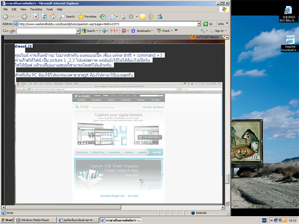299x224 pixels.
Task: Click the Stop loading button in IE toolbar
Action: click(x=36, y=17)
